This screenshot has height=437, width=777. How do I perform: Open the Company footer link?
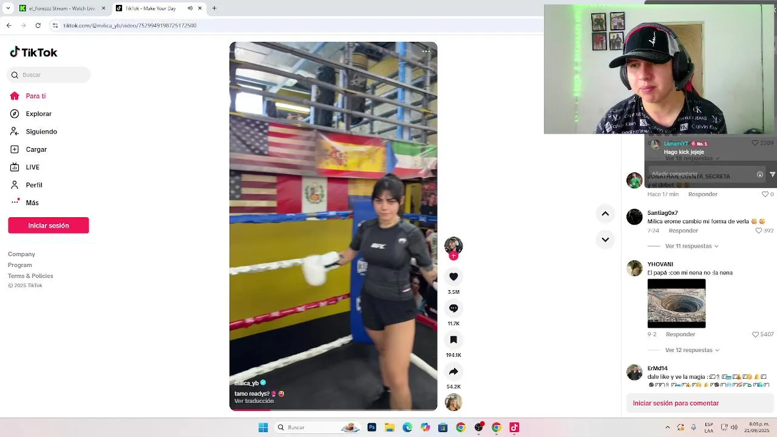(x=21, y=254)
